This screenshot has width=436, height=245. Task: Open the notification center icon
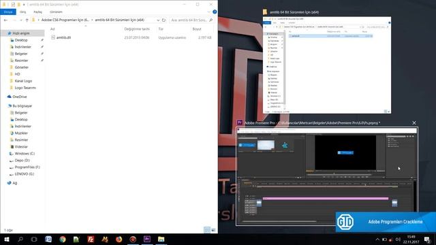427,240
